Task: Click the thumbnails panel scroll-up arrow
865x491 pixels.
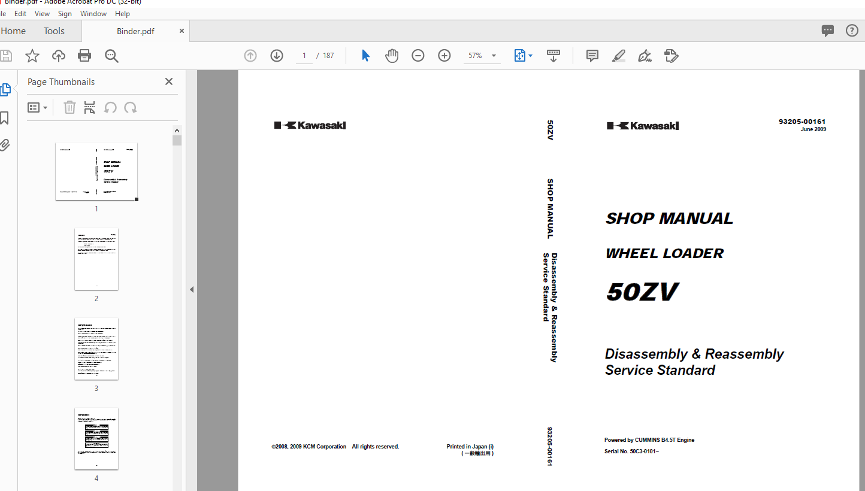Action: coord(177,131)
